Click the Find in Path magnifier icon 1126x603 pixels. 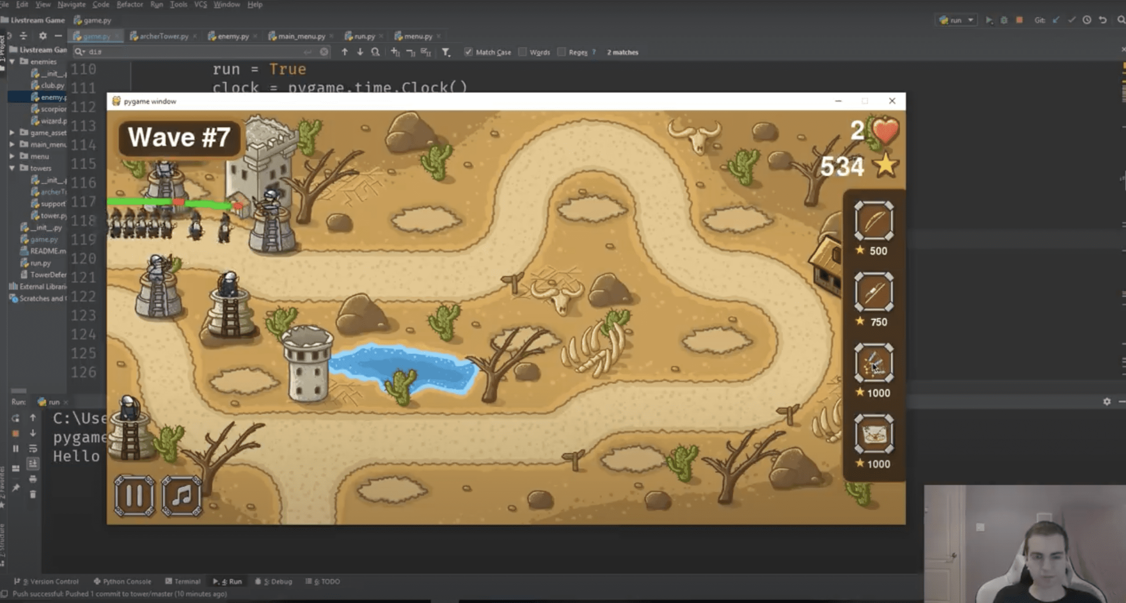pos(375,52)
